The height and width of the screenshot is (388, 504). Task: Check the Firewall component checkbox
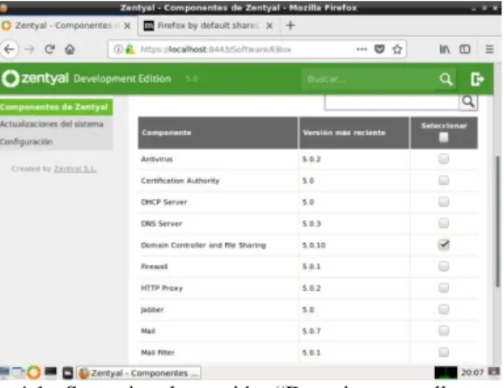tap(444, 267)
